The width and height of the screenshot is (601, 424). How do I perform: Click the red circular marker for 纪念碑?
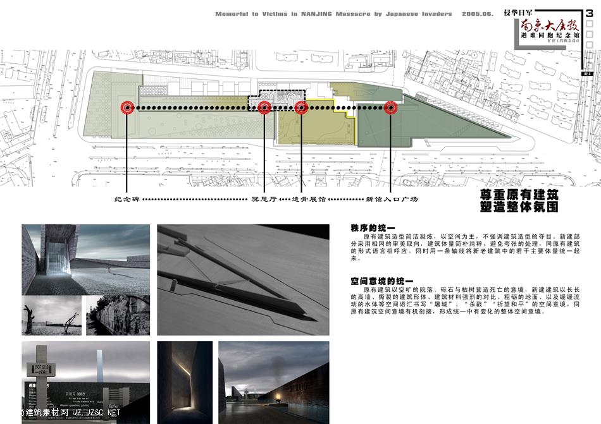(x=127, y=108)
